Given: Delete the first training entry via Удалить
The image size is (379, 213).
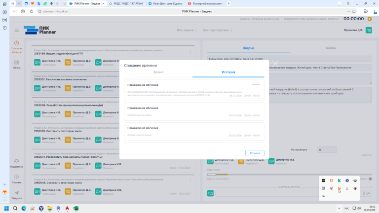Looking at the screenshot, I should (256, 84).
